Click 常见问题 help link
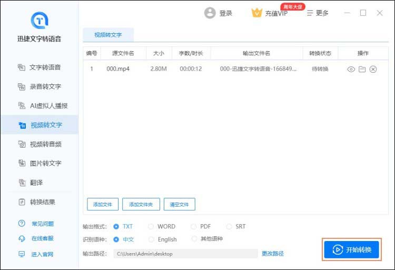Viewport: 395px width, 270px height. (36, 224)
